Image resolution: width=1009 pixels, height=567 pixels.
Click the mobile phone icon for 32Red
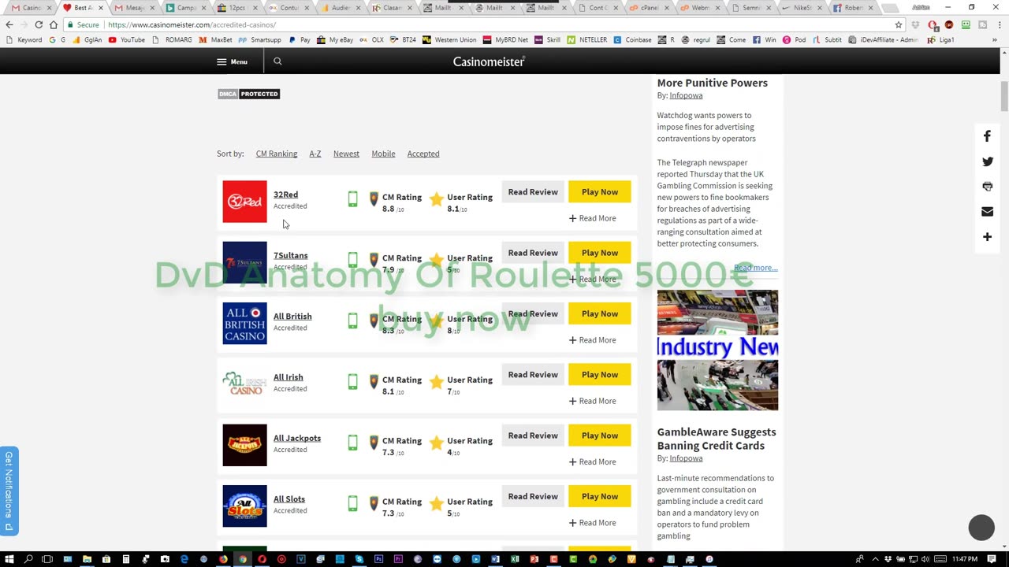[x=352, y=200]
